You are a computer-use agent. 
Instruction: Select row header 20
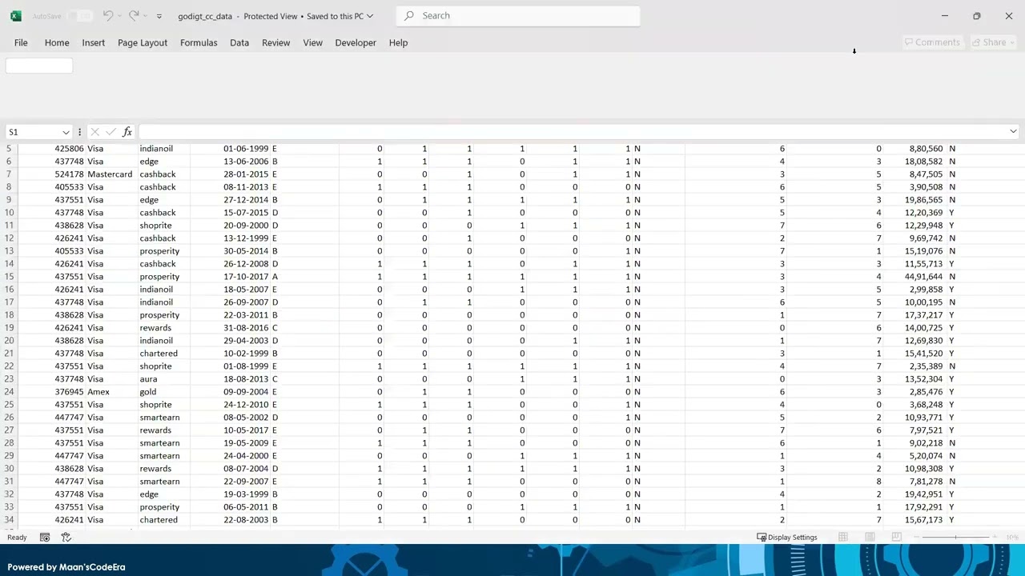pos(9,341)
